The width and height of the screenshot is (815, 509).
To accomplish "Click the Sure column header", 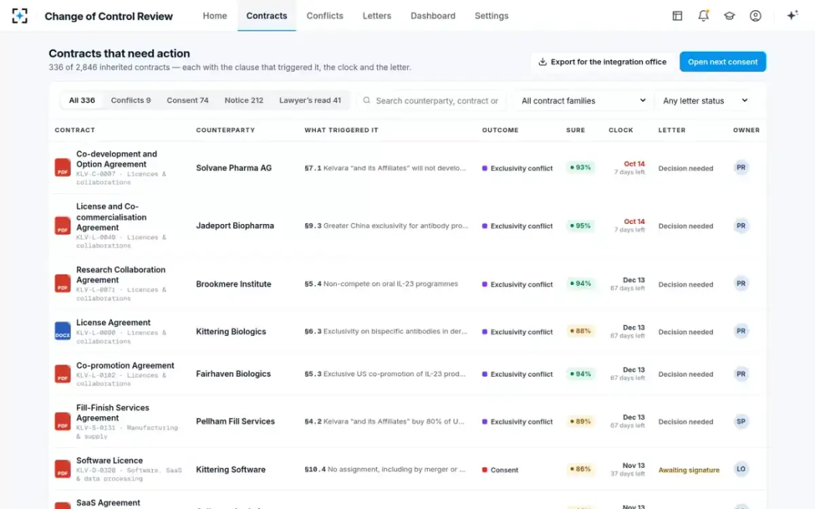I will click(x=576, y=130).
